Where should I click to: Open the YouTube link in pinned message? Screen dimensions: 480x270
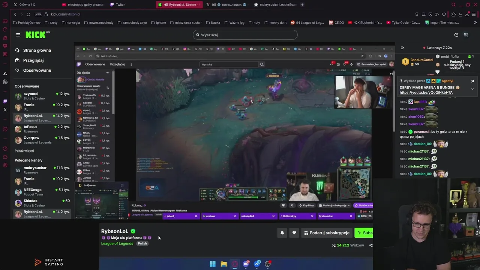pos(426,93)
